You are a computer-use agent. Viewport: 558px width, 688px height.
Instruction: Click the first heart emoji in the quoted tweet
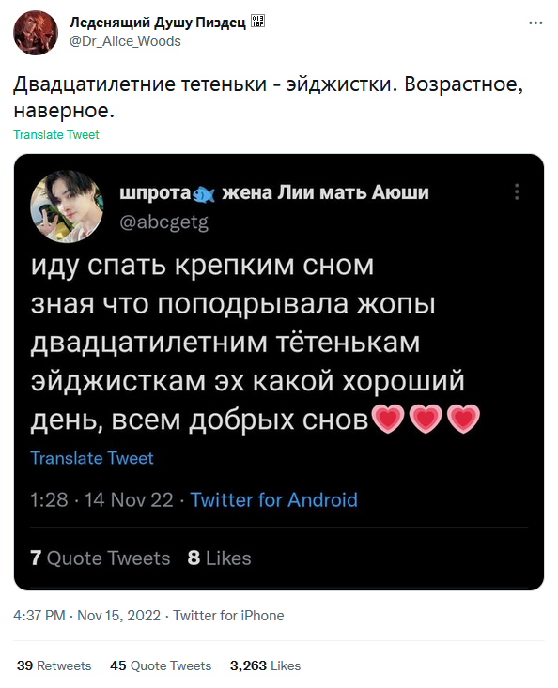coord(388,419)
